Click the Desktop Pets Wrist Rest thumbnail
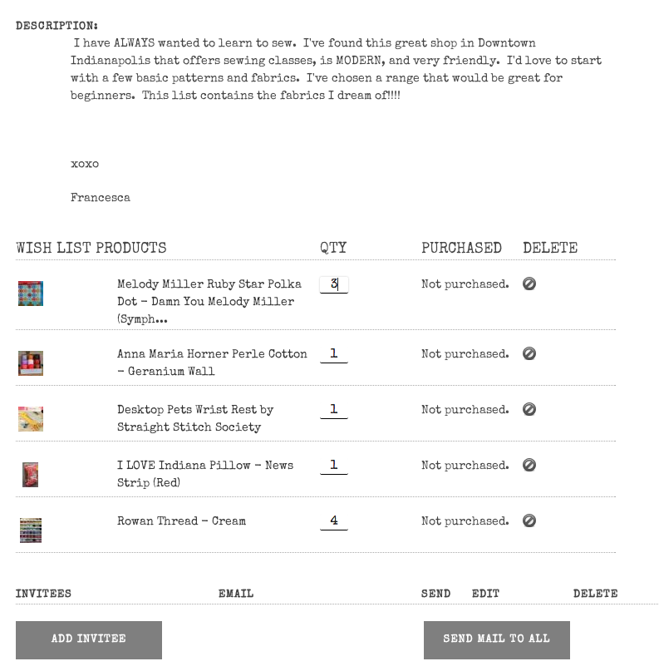This screenshot has height=671, width=659. pos(31,418)
